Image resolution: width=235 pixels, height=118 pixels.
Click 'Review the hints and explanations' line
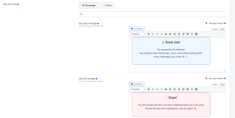(x=171, y=108)
